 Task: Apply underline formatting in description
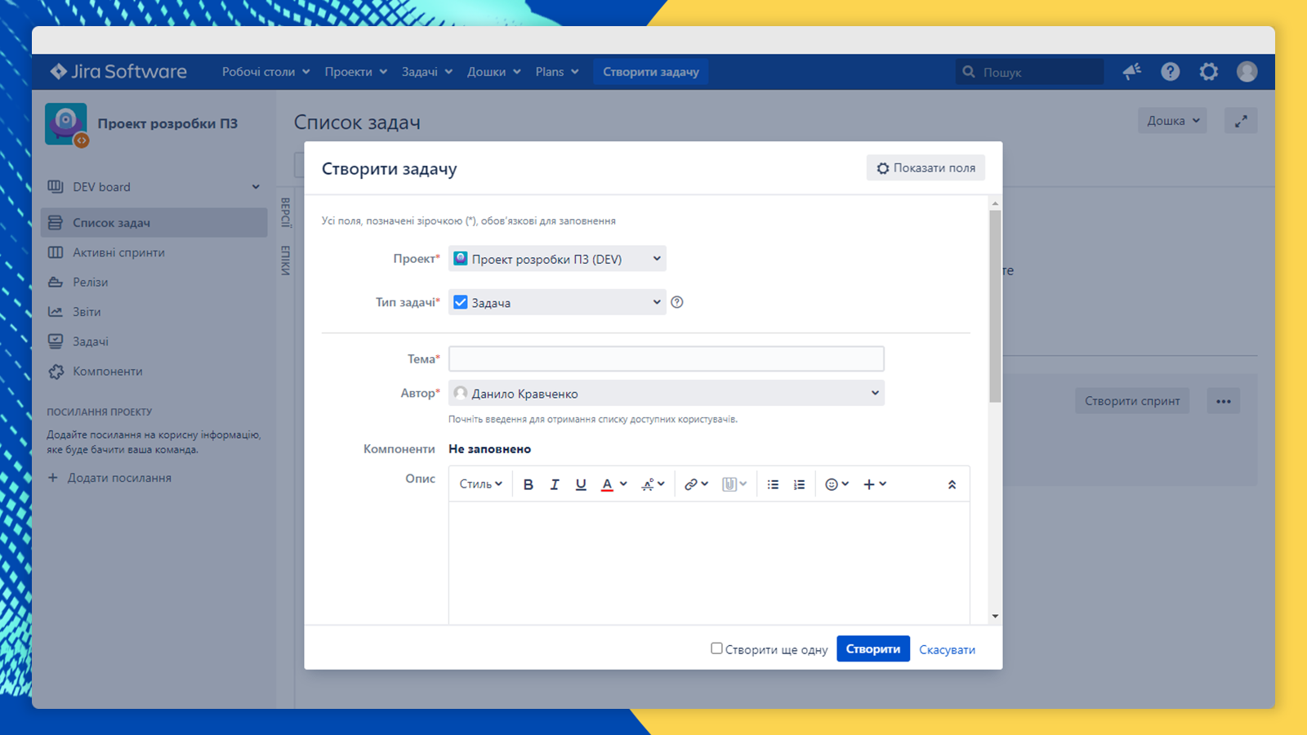(x=581, y=484)
